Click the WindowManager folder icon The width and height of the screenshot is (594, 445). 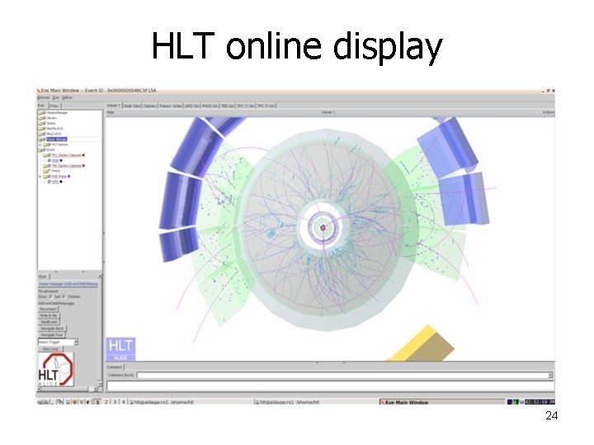pos(40,113)
